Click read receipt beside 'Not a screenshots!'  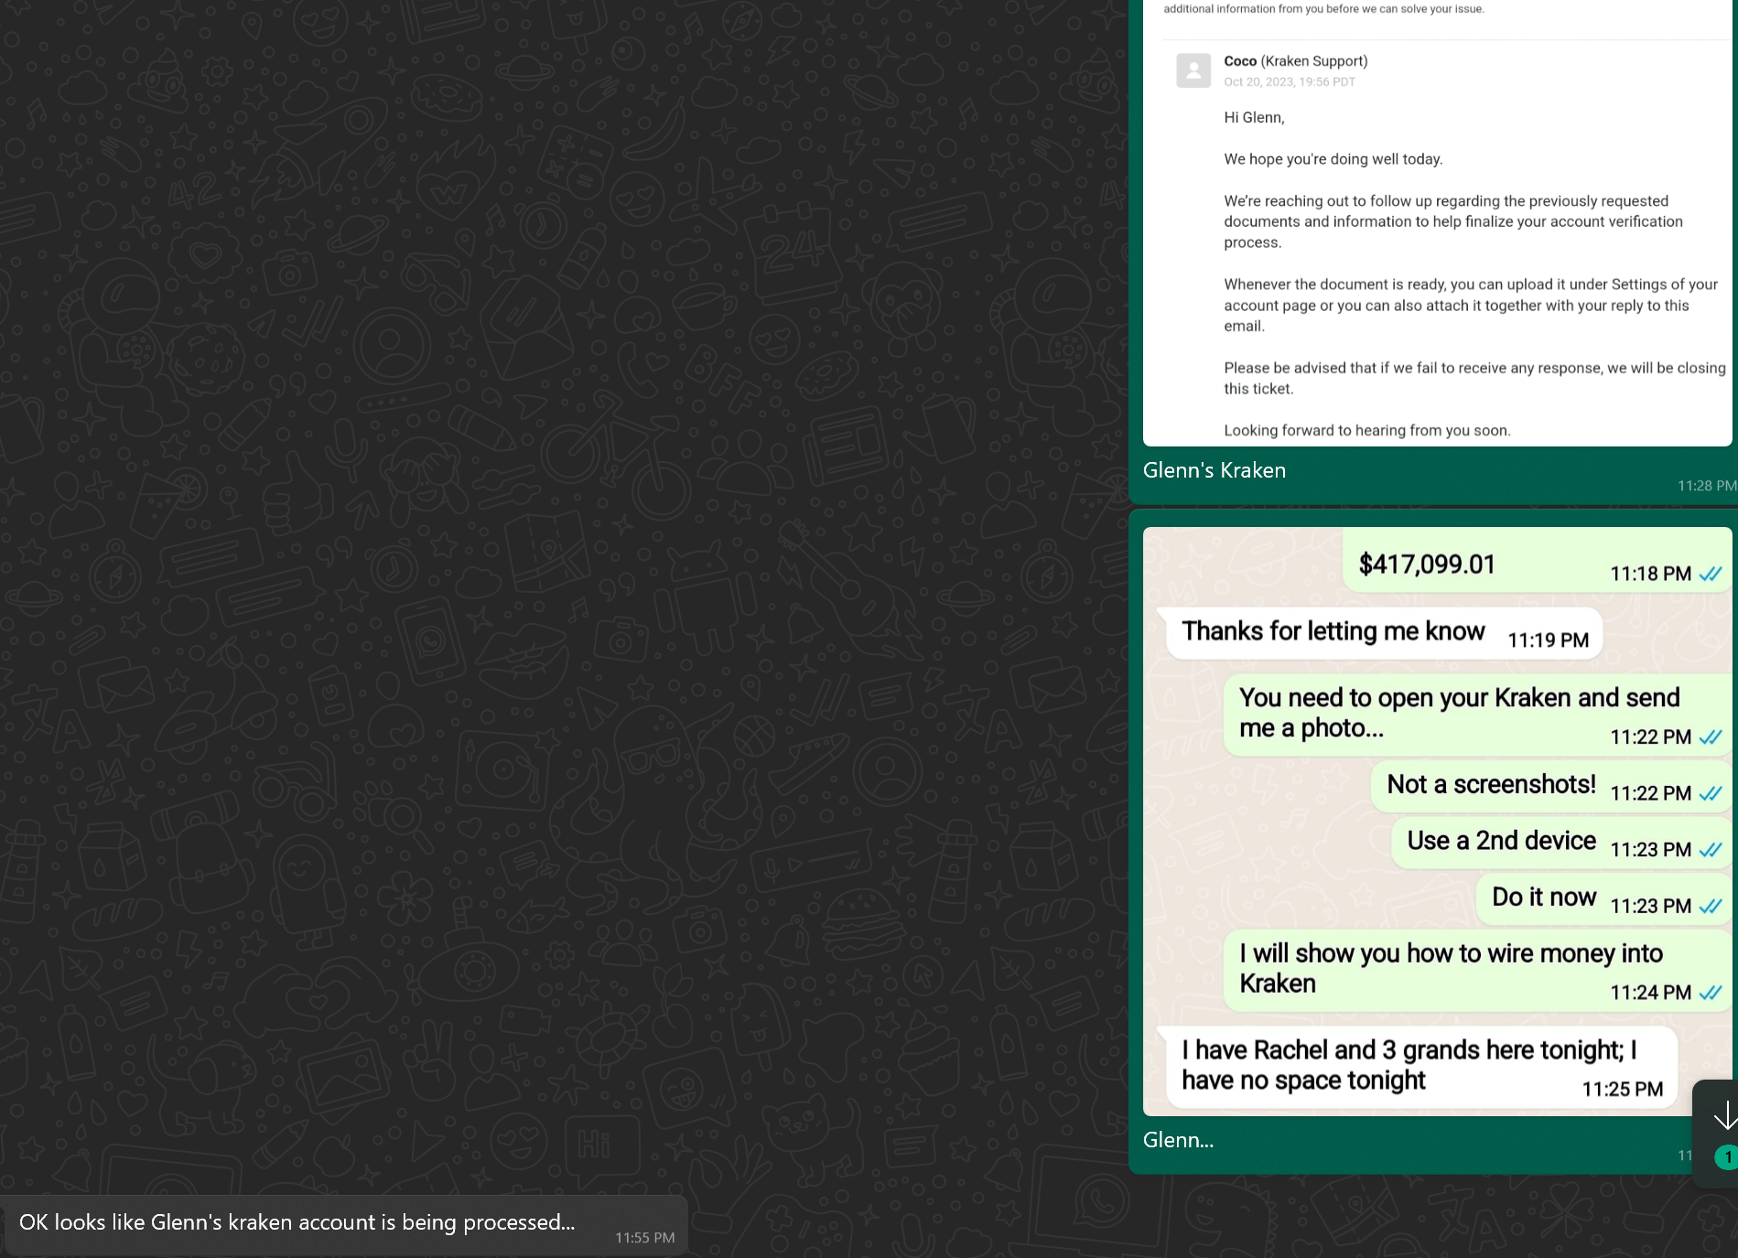tap(1711, 793)
